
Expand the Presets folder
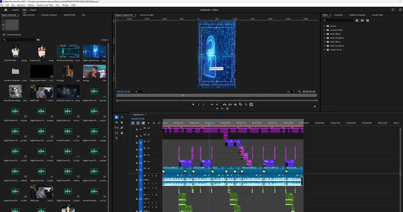point(324,26)
